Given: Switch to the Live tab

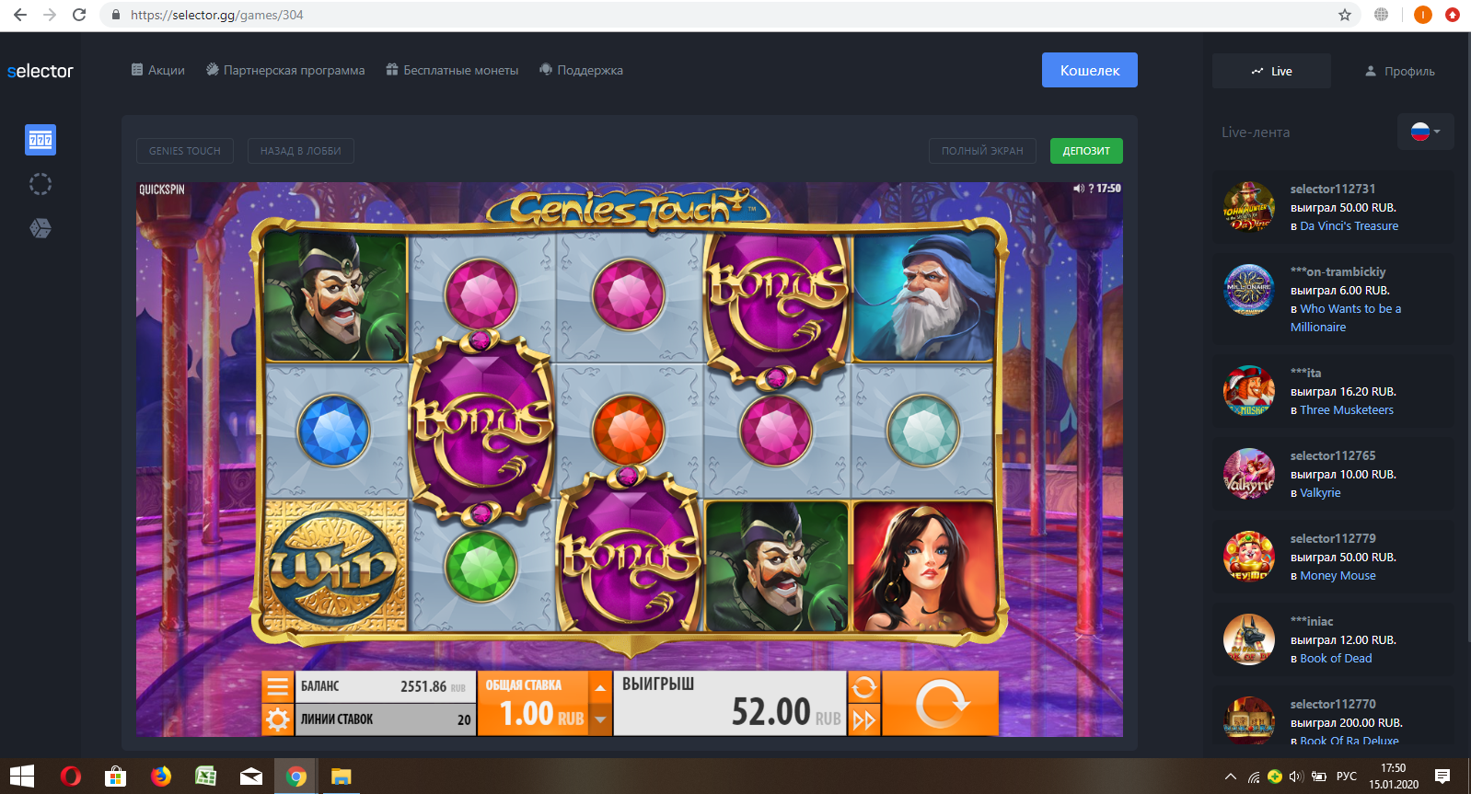Looking at the screenshot, I should click(x=1271, y=71).
